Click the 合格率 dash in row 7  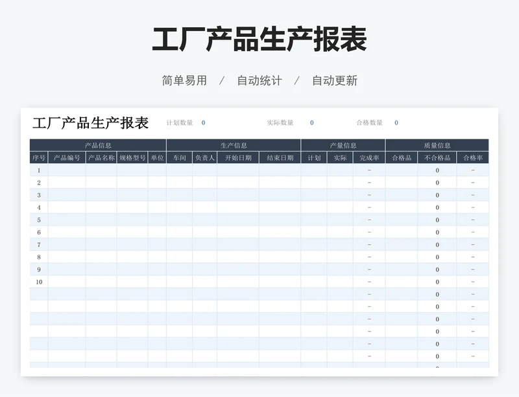[x=473, y=245]
